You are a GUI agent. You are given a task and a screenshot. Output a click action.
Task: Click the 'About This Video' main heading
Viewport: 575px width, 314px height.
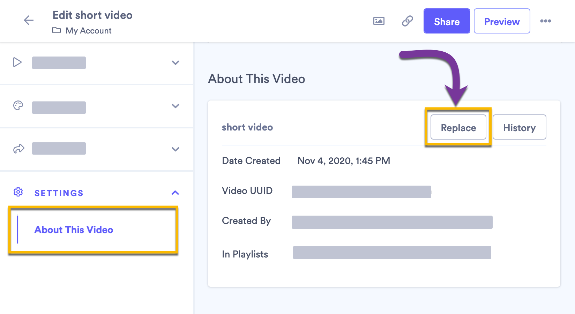(256, 79)
